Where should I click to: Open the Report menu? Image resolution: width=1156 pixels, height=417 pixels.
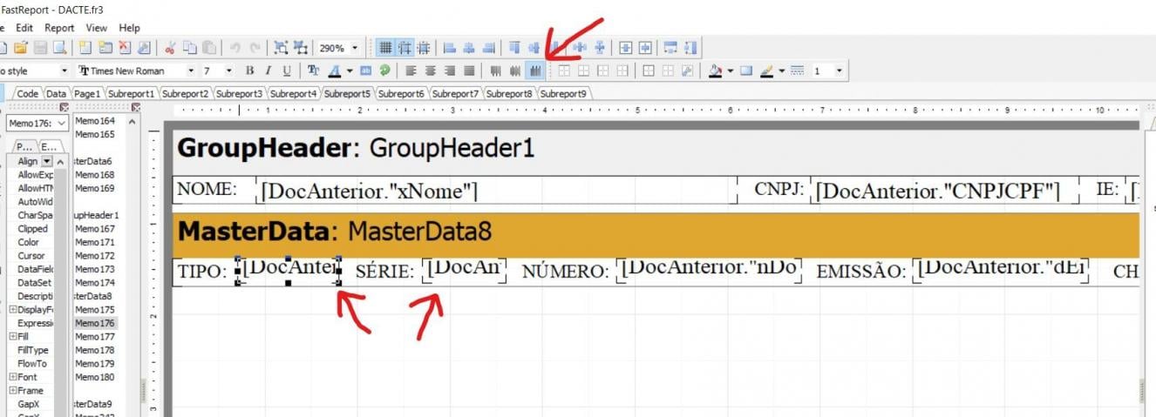[59, 28]
